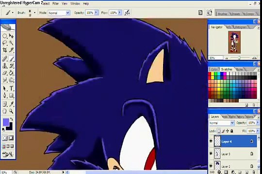Open the layer Fill slider arrow
Screen dimensions: 262x174
click(x=258, y=131)
